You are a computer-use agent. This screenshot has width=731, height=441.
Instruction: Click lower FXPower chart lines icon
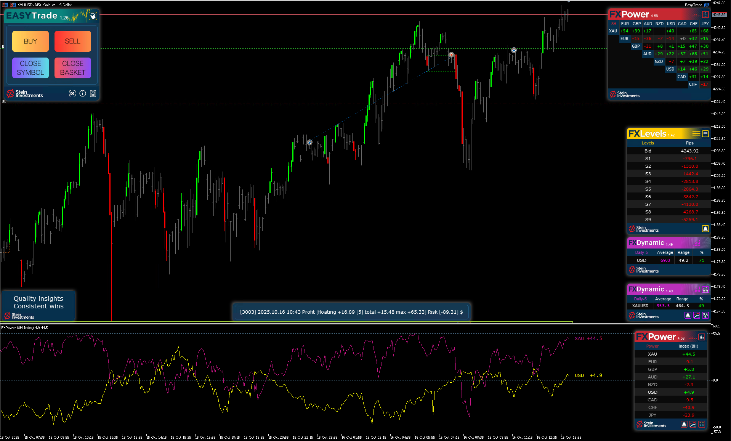[693, 424]
